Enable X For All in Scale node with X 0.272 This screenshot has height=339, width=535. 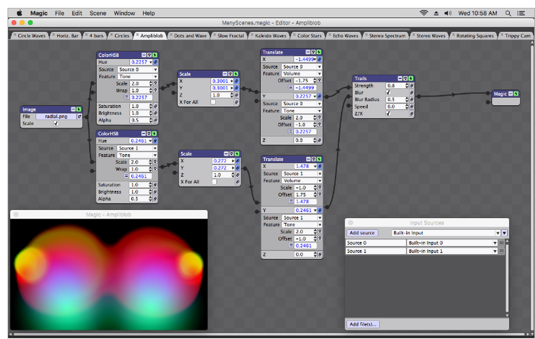215,182
